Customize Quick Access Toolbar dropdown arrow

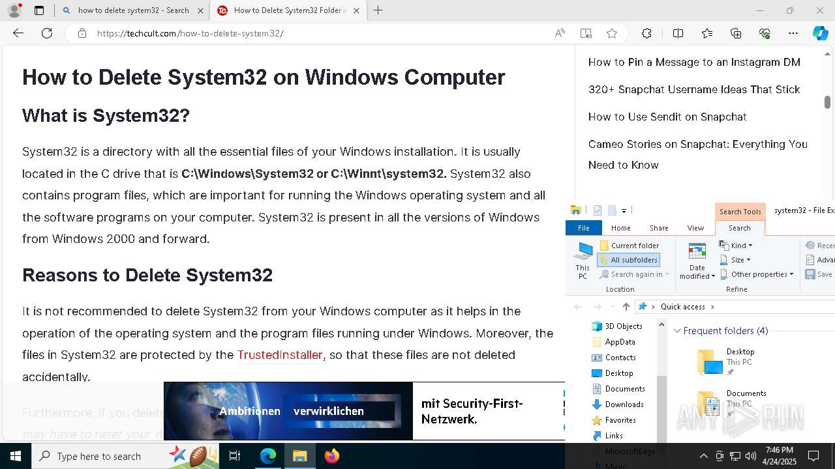[624, 210]
